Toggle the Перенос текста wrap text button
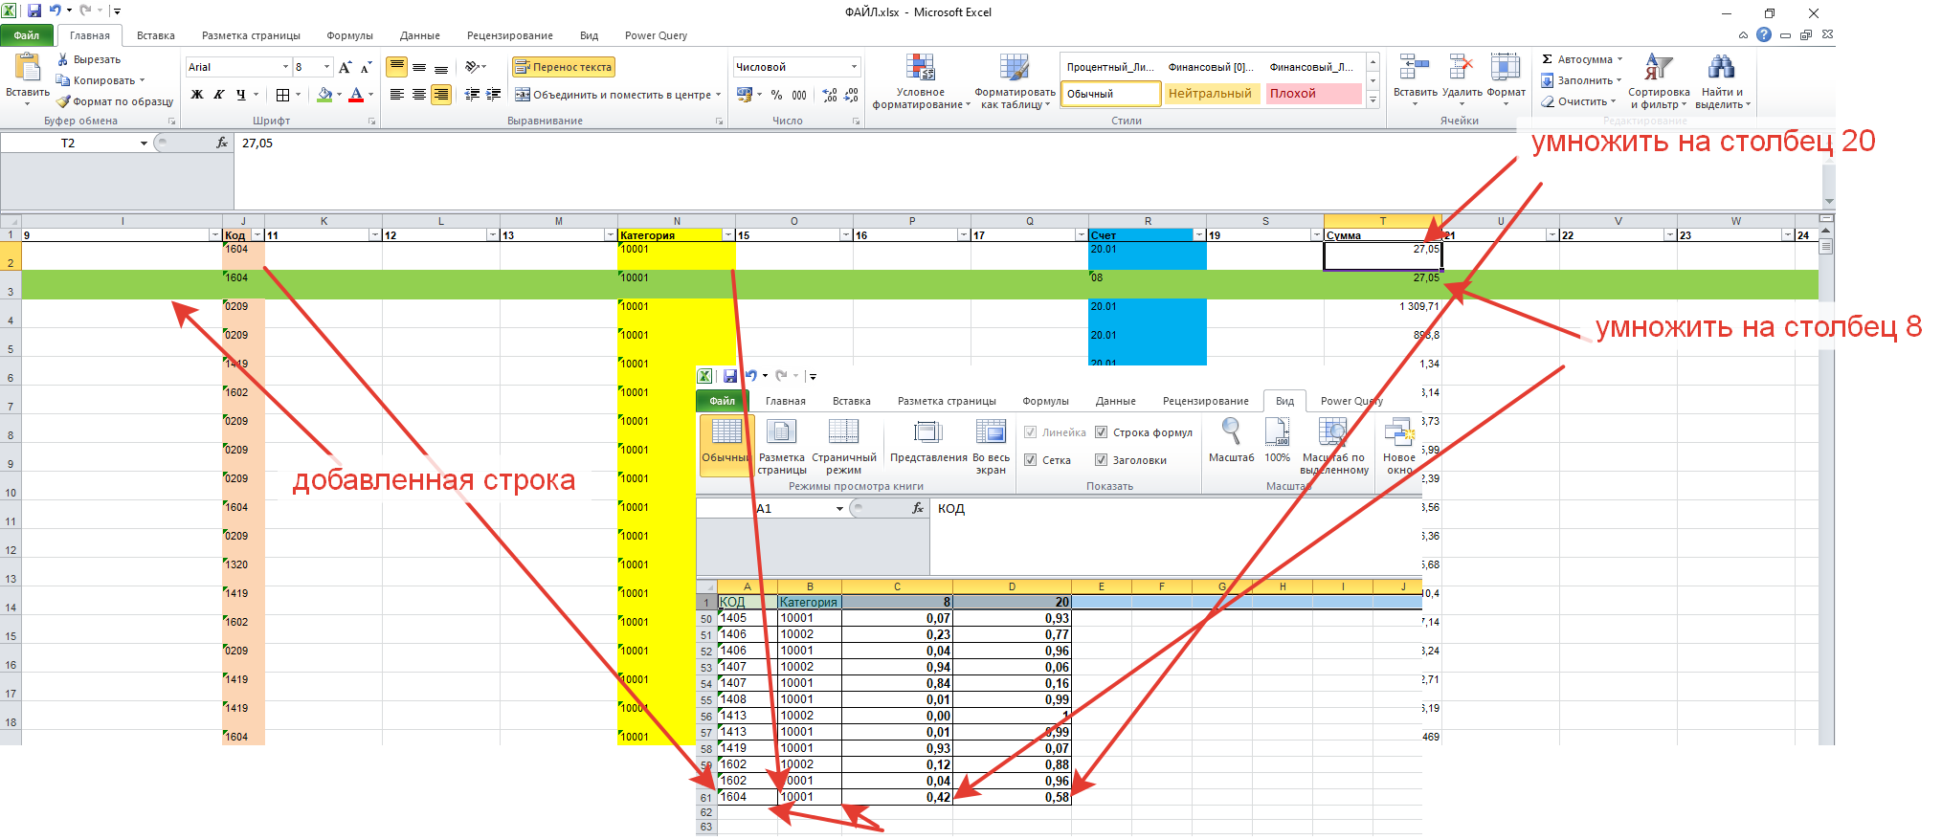This screenshot has height=840, width=1942. (x=563, y=67)
